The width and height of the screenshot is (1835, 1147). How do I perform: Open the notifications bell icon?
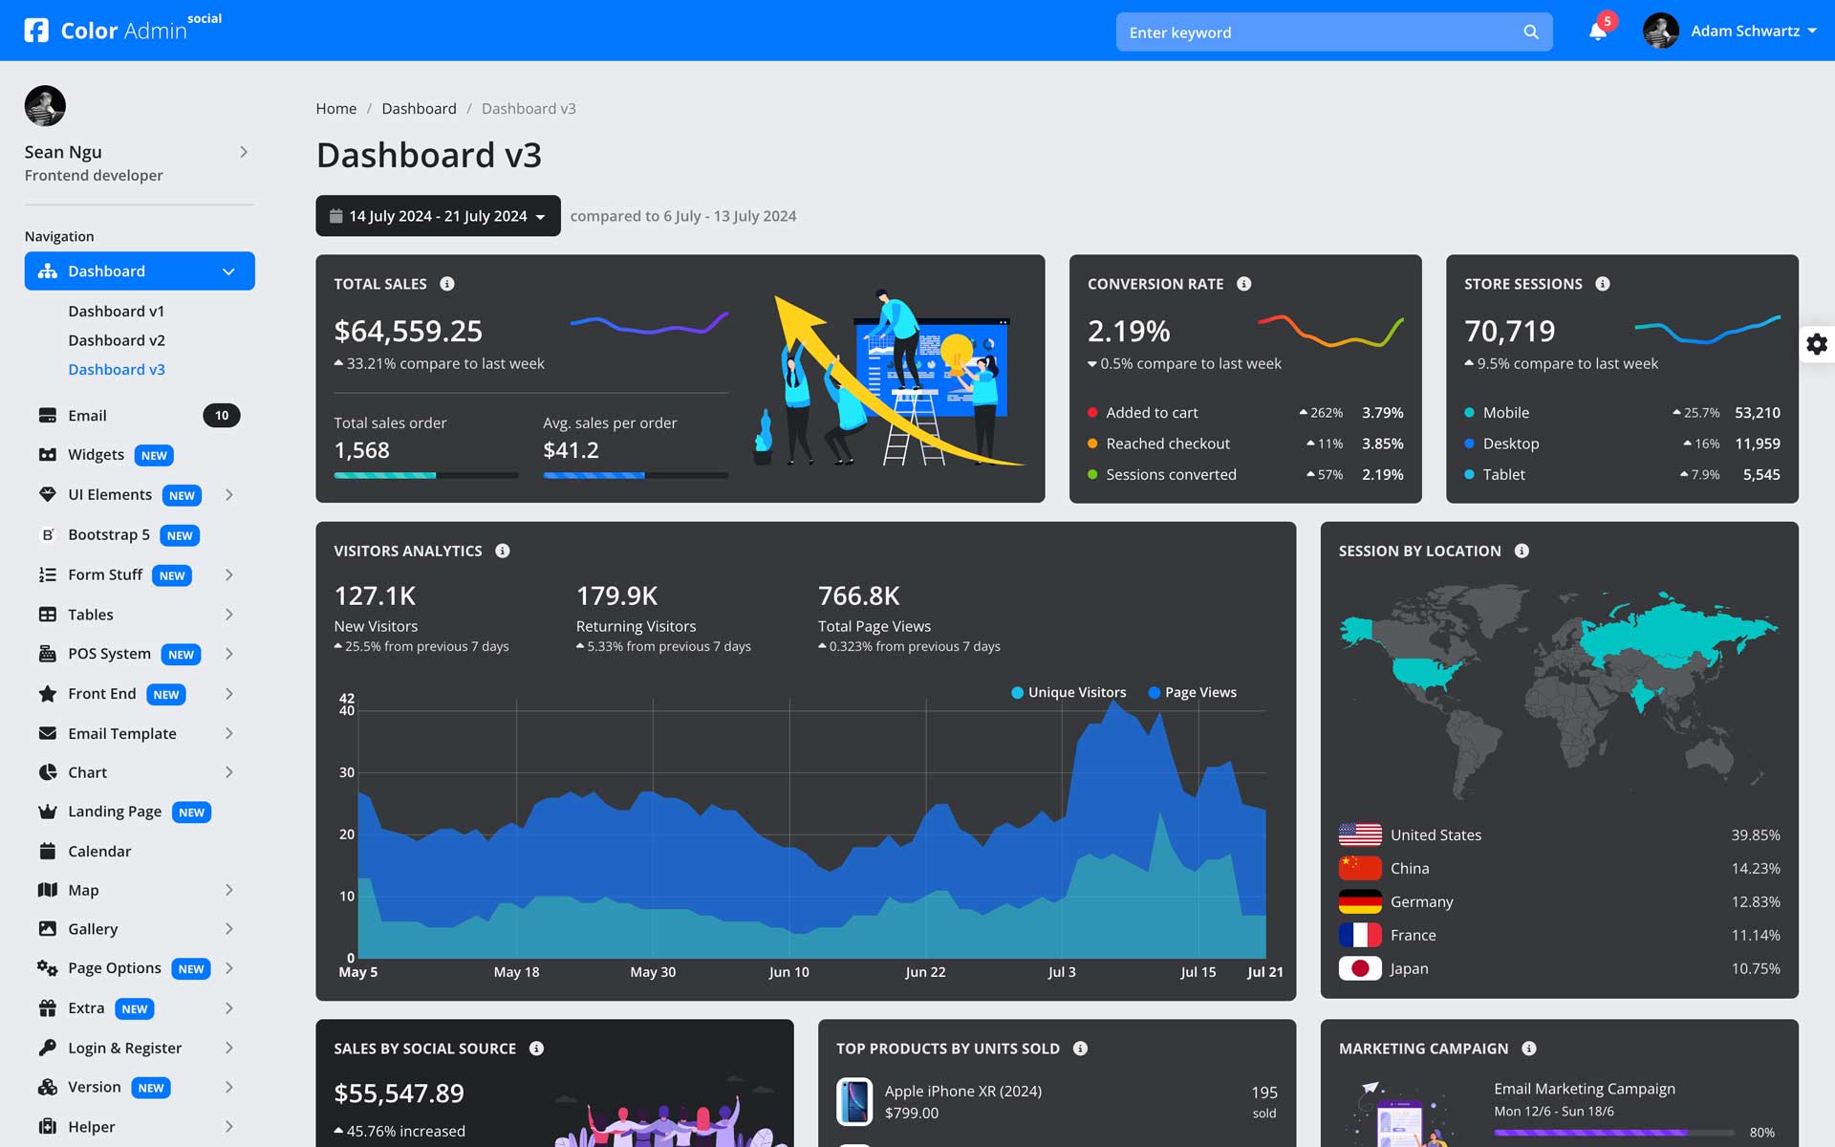1597,32
